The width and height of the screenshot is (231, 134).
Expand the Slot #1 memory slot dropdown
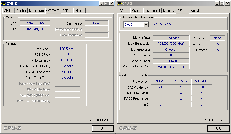(x=146, y=25)
